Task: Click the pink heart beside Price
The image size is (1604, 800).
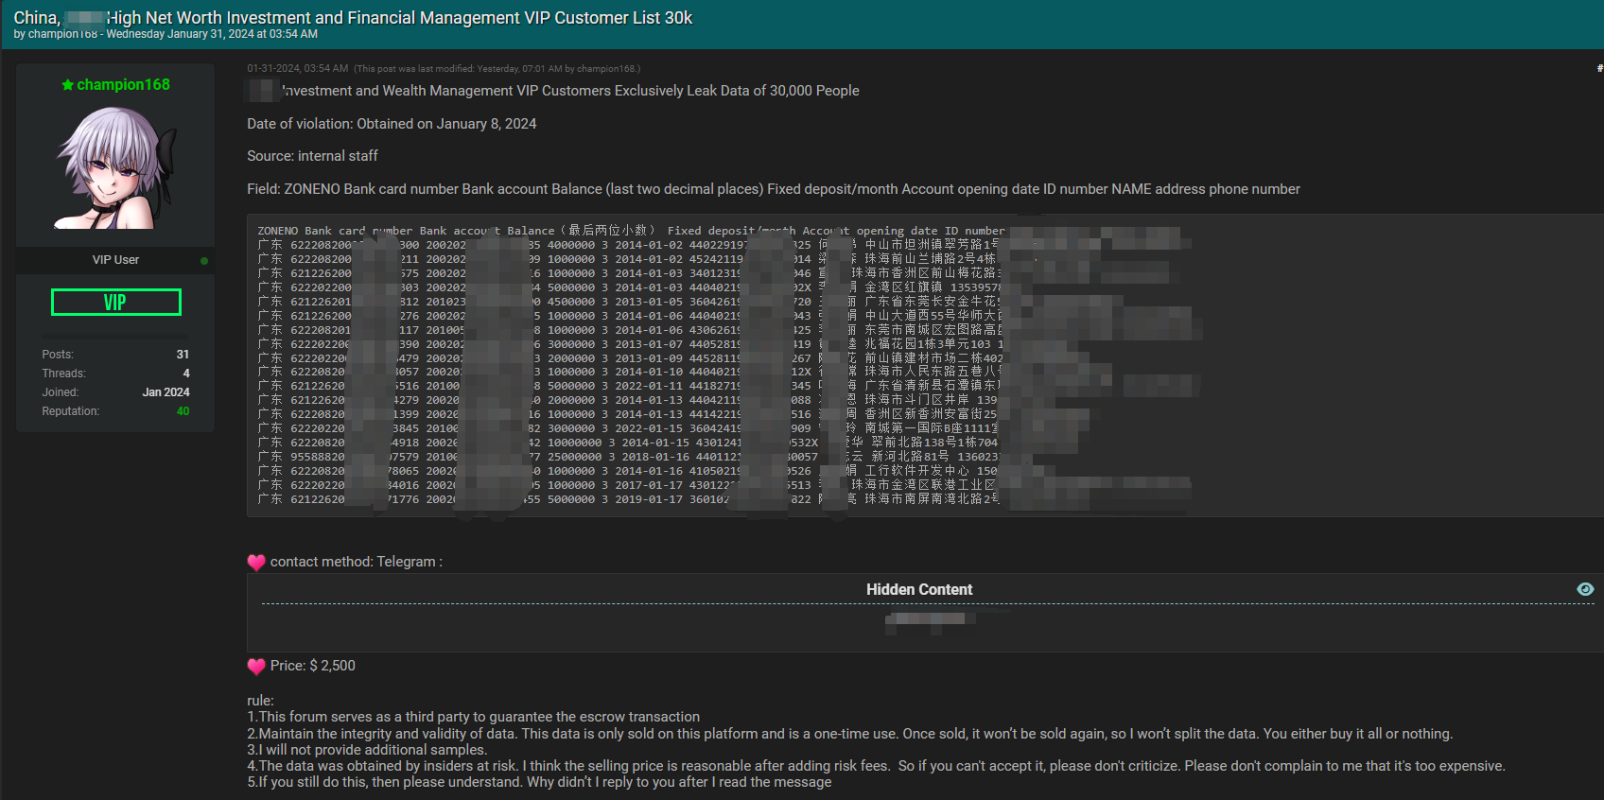Action: pyautogui.click(x=256, y=666)
